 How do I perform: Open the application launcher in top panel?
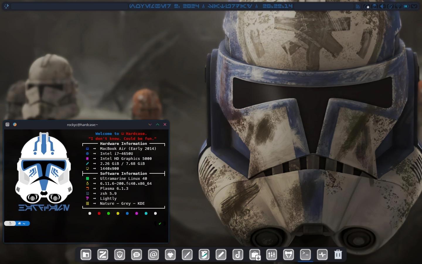click(6, 6)
